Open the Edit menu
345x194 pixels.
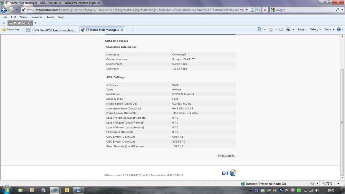pyautogui.click(x=14, y=17)
